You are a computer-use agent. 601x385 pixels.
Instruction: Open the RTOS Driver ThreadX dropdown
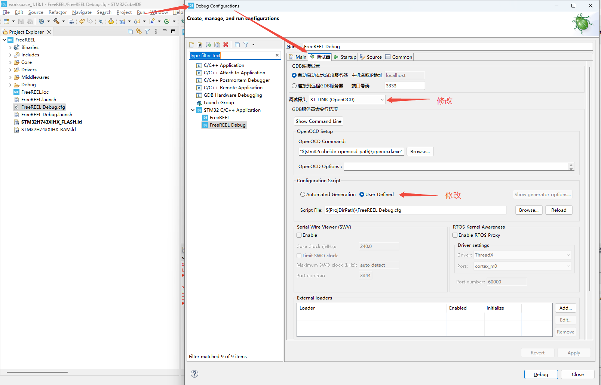523,255
